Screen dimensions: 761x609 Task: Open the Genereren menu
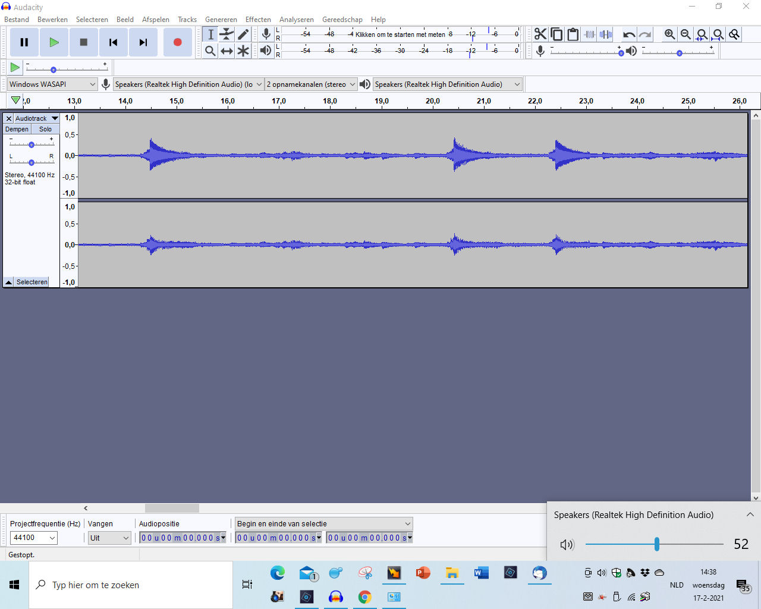tap(221, 20)
